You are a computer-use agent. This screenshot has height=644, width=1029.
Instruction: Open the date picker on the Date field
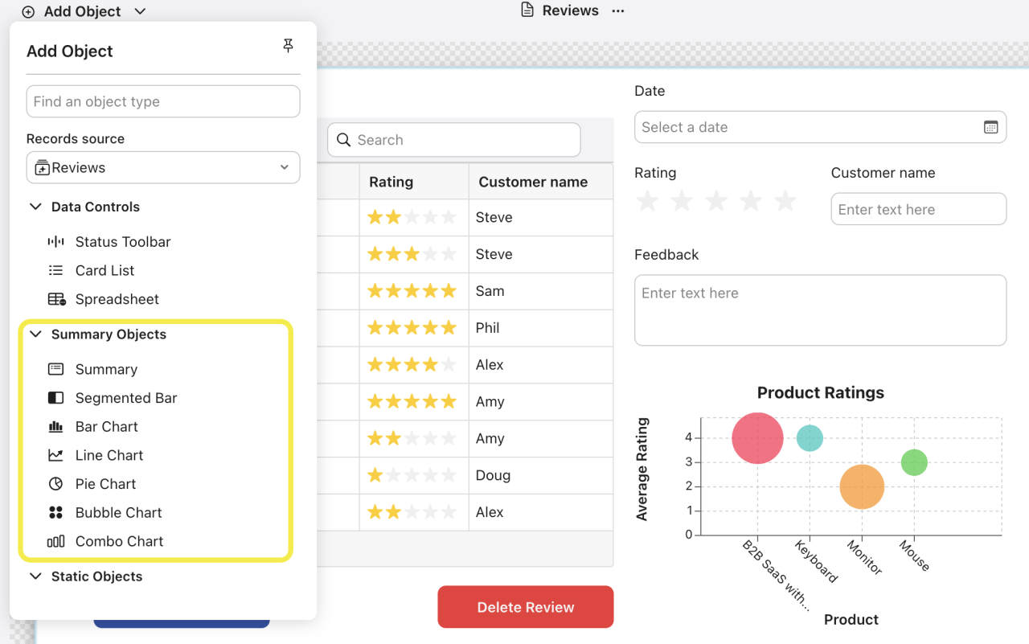990,126
